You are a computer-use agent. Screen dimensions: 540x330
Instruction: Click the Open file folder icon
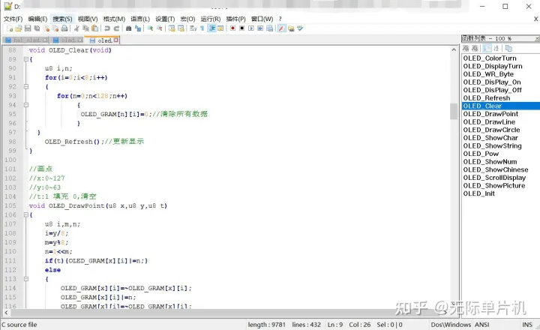point(19,28)
